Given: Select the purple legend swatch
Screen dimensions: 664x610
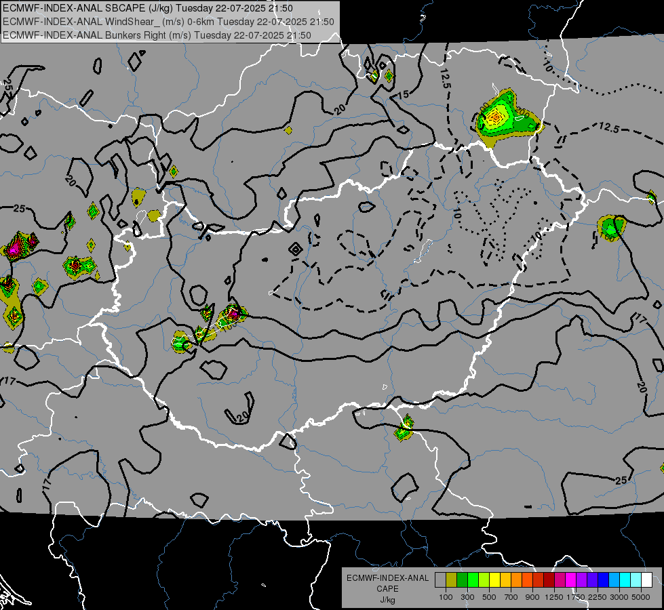Looking at the screenshot, I should 582,579.
